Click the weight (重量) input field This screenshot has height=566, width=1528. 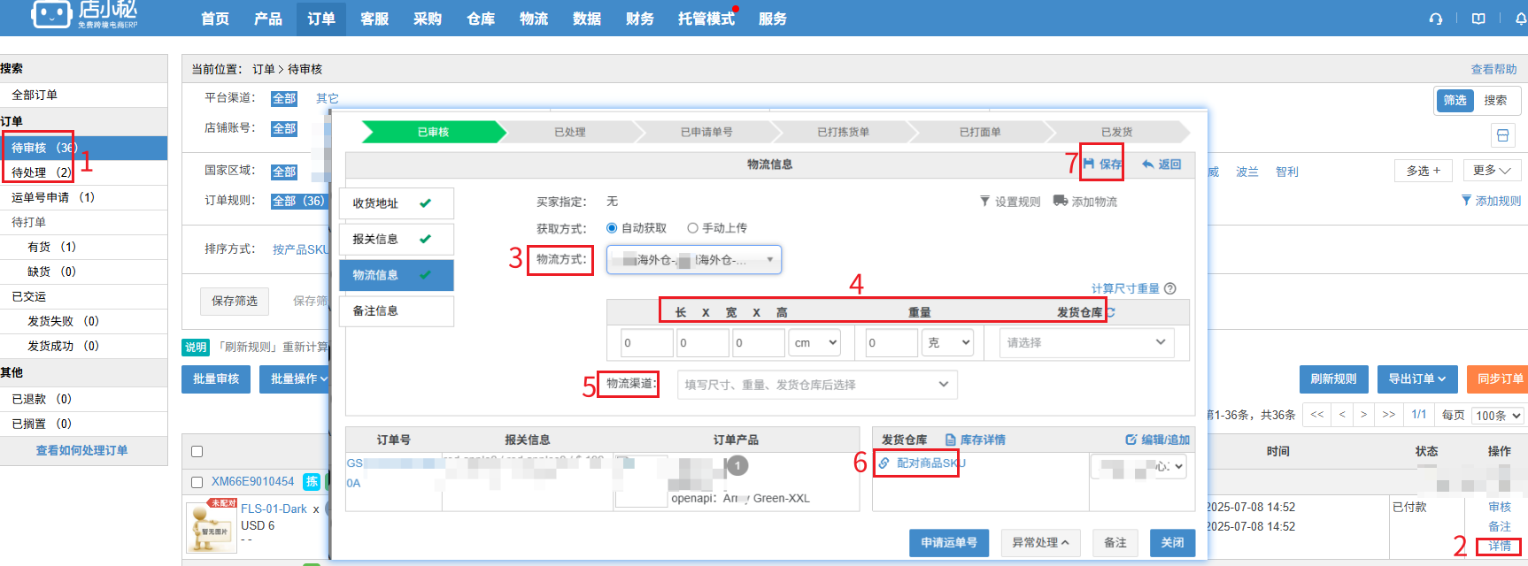[x=890, y=343]
